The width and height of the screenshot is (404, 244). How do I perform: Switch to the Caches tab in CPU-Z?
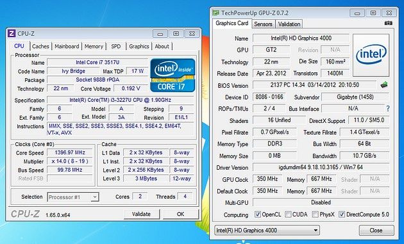(40, 46)
